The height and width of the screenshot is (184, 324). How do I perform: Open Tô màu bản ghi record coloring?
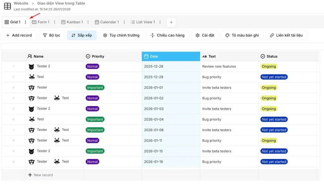[242, 35]
